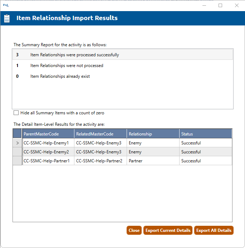This screenshot has height=248, width=245.
Task: Click the Close button
Action: pyautogui.click(x=134, y=230)
